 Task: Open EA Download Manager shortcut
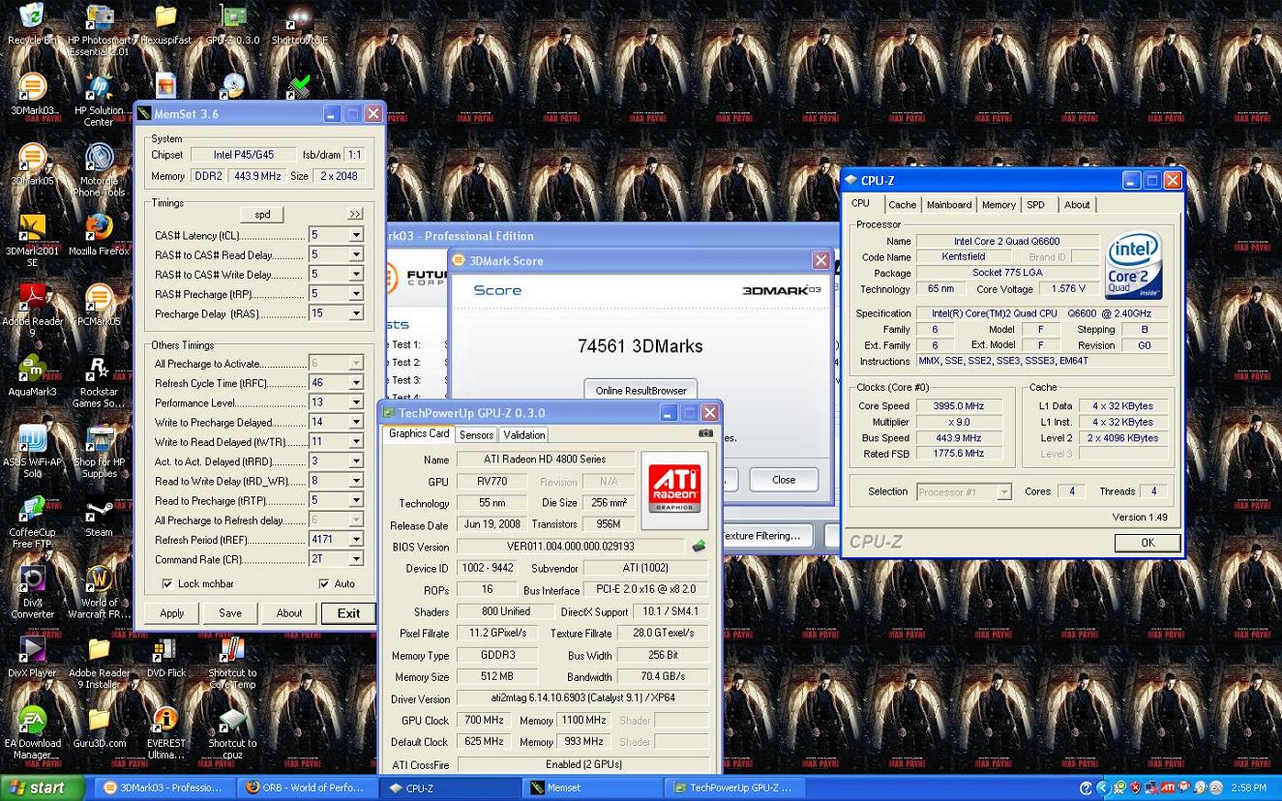click(32, 733)
